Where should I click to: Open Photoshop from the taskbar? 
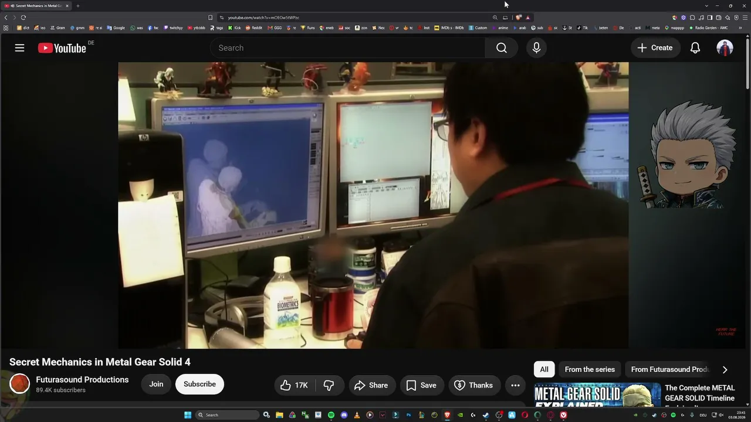click(408, 415)
